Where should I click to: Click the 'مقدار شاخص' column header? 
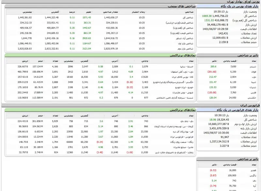pos(110,12)
